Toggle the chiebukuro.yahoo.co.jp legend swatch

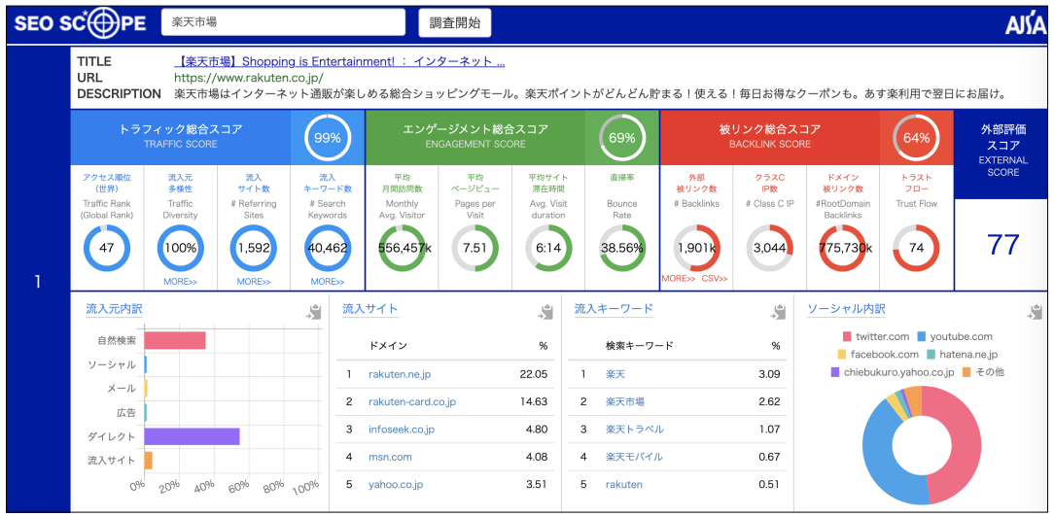point(835,371)
